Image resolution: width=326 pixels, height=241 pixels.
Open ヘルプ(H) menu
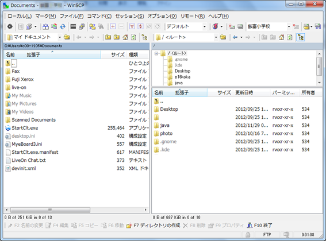218,16
